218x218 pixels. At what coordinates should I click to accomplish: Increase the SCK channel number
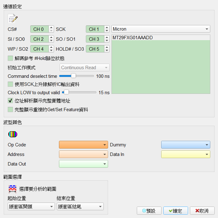107,27
